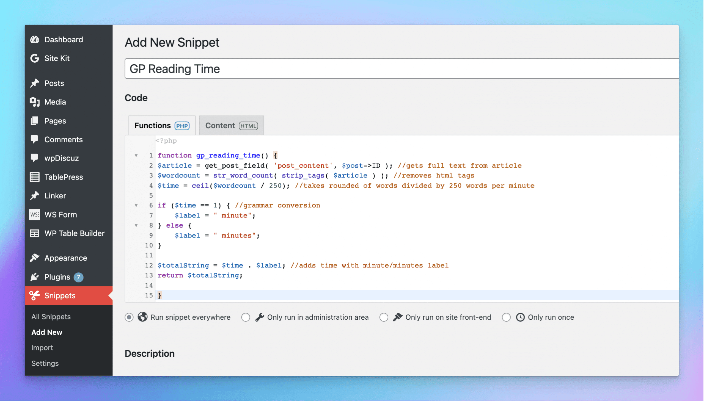This screenshot has width=704, height=401.
Task: Click the GP Reading Time title field
Action: (x=402, y=69)
